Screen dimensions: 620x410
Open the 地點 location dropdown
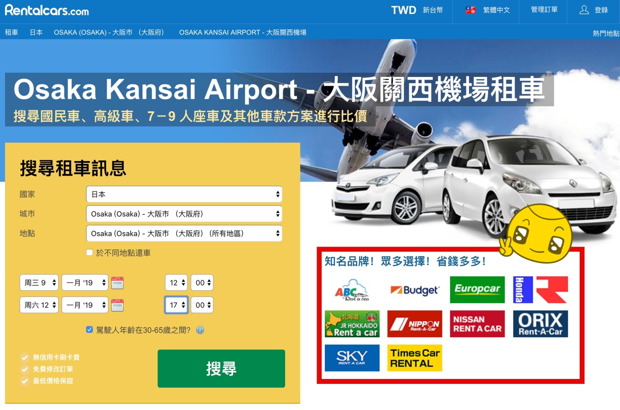pos(184,233)
